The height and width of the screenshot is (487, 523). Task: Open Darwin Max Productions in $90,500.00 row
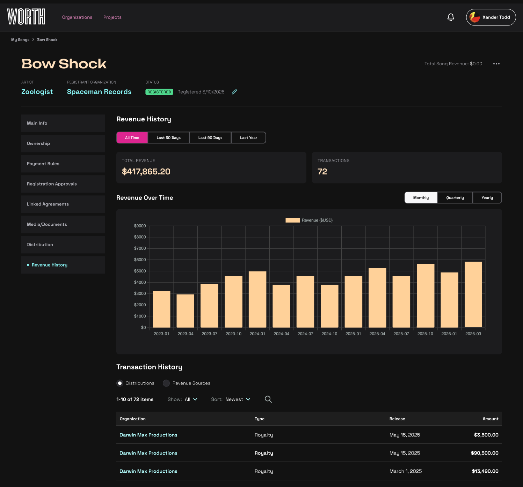point(148,453)
